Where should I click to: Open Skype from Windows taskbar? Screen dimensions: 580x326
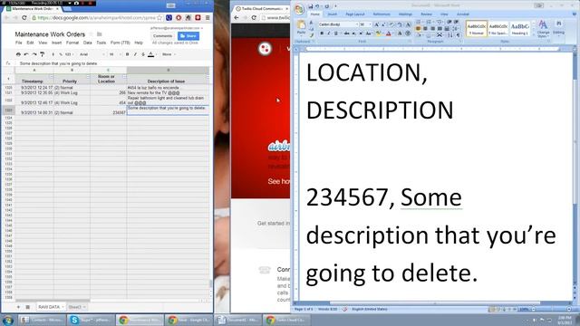pos(91,320)
